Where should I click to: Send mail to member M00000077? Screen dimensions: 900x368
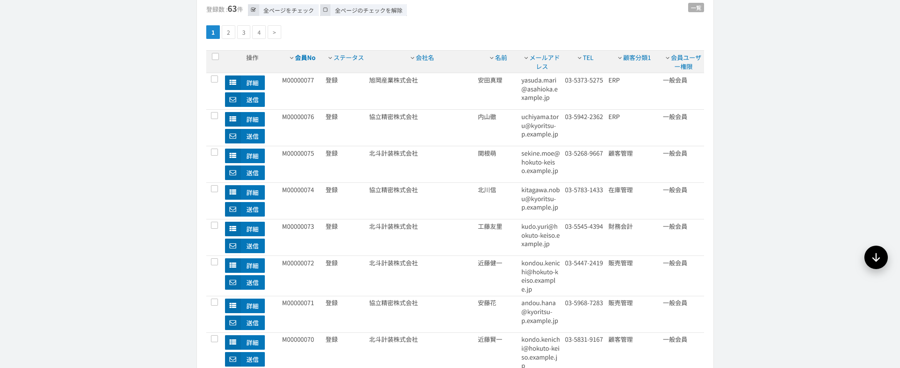coord(245,99)
